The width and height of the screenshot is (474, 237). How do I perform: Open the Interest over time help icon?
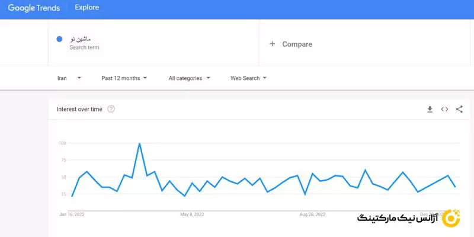coord(111,109)
